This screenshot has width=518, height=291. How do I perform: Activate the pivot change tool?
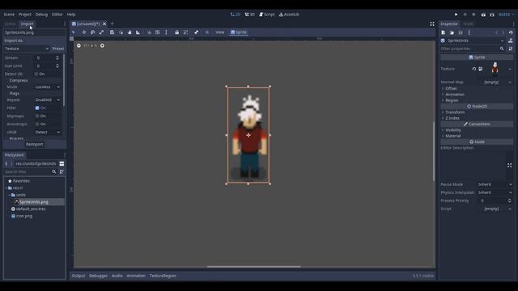[121, 32]
